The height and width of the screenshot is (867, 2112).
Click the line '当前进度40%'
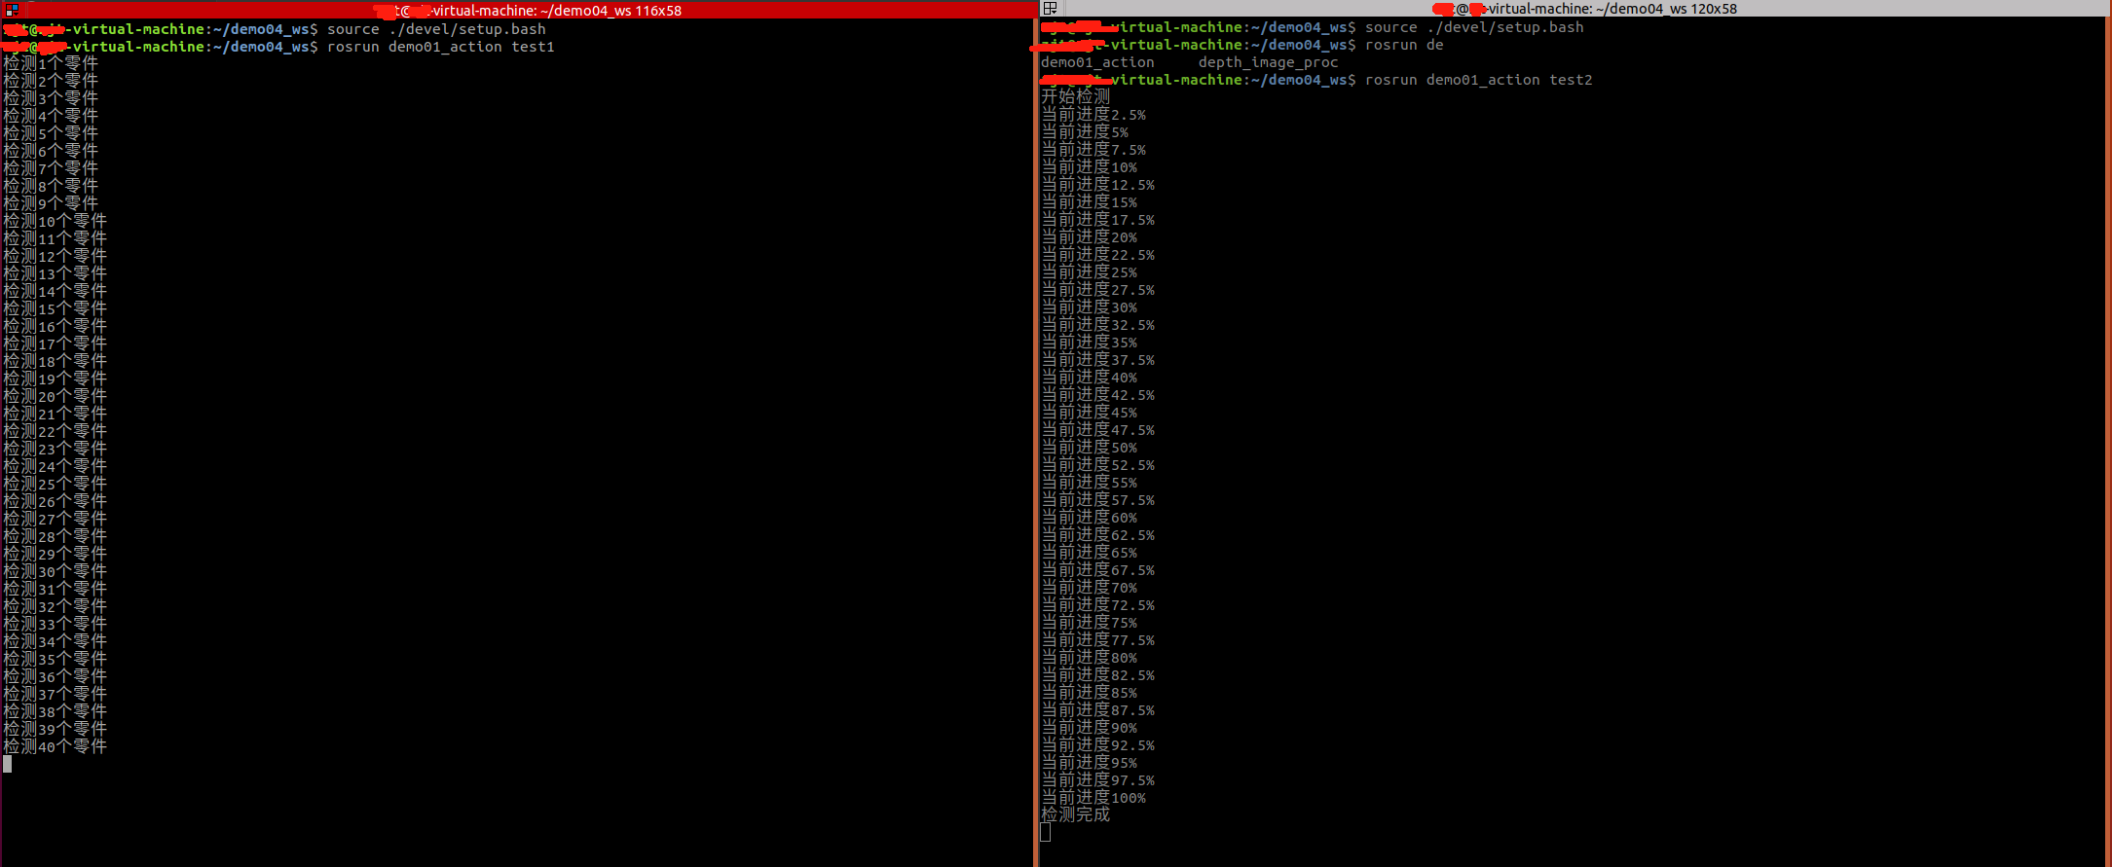[1089, 378]
